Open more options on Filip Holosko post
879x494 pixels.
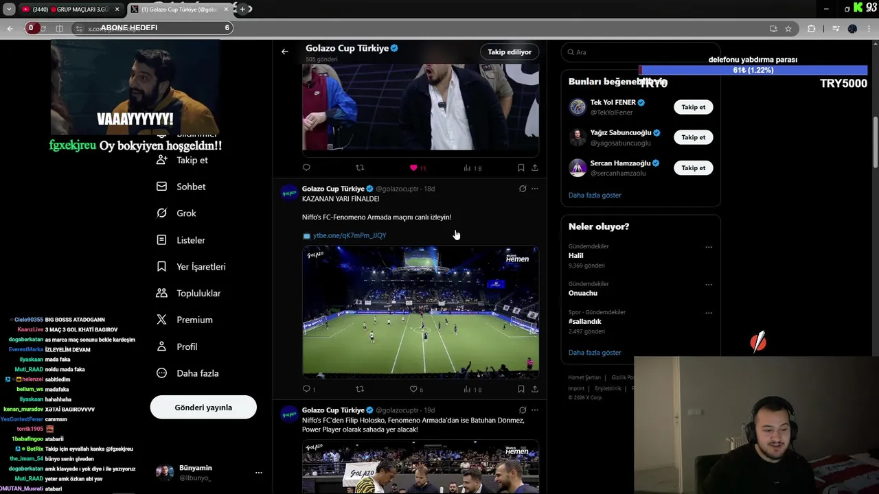click(535, 410)
